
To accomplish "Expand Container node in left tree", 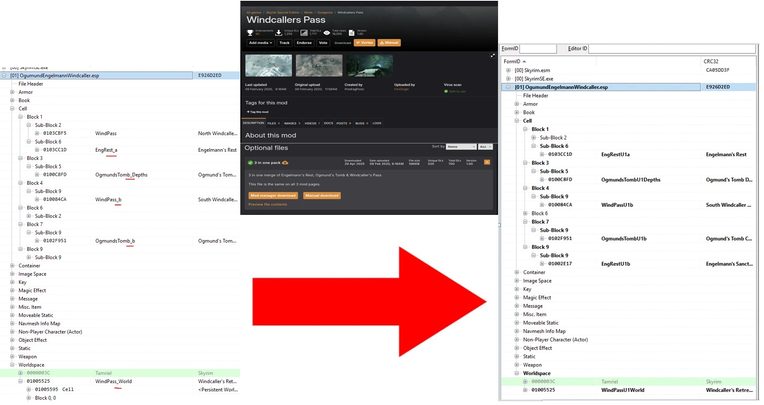I will pyautogui.click(x=12, y=266).
